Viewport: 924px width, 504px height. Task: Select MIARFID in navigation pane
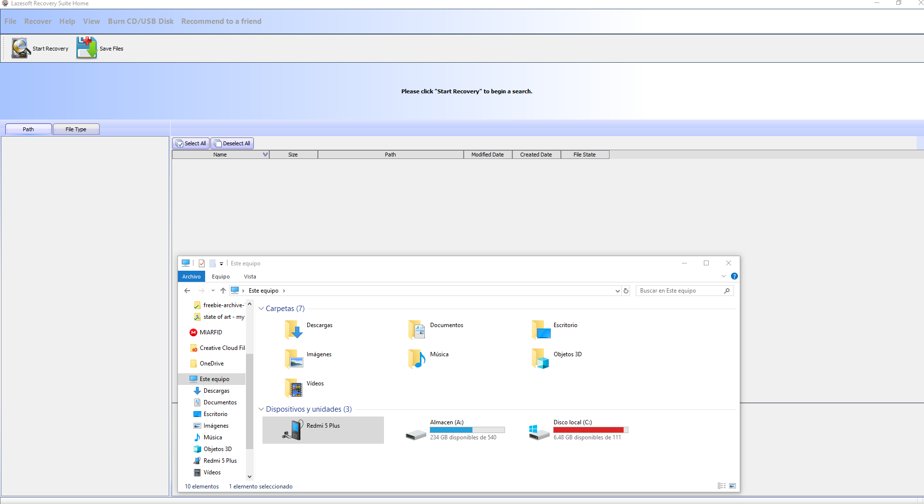[x=211, y=332]
